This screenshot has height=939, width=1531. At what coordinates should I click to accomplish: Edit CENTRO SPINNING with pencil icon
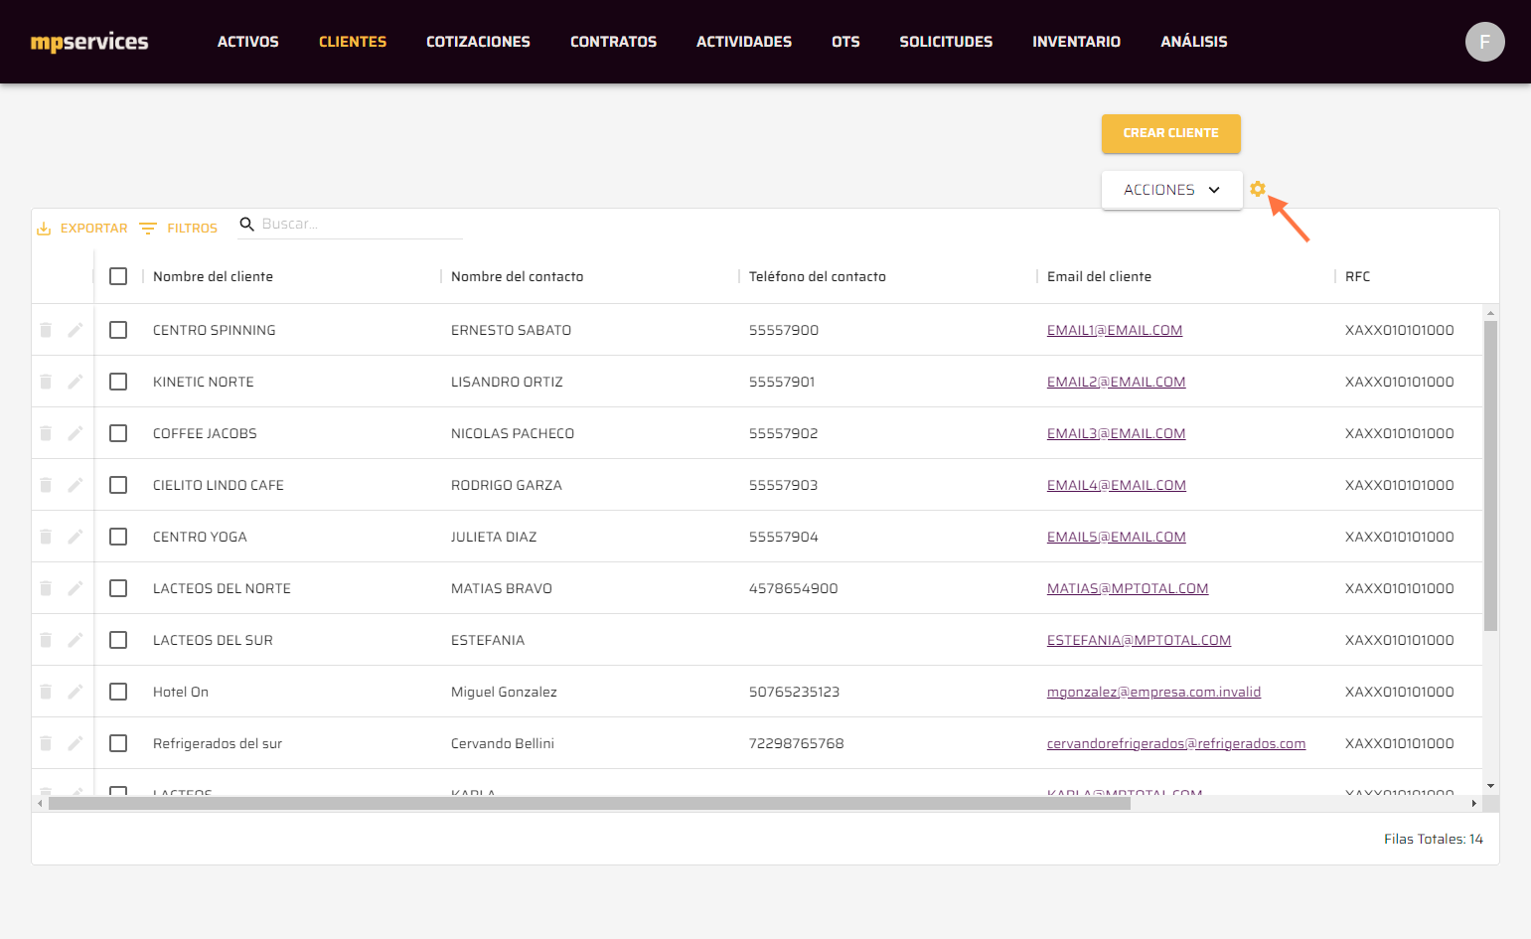point(75,330)
